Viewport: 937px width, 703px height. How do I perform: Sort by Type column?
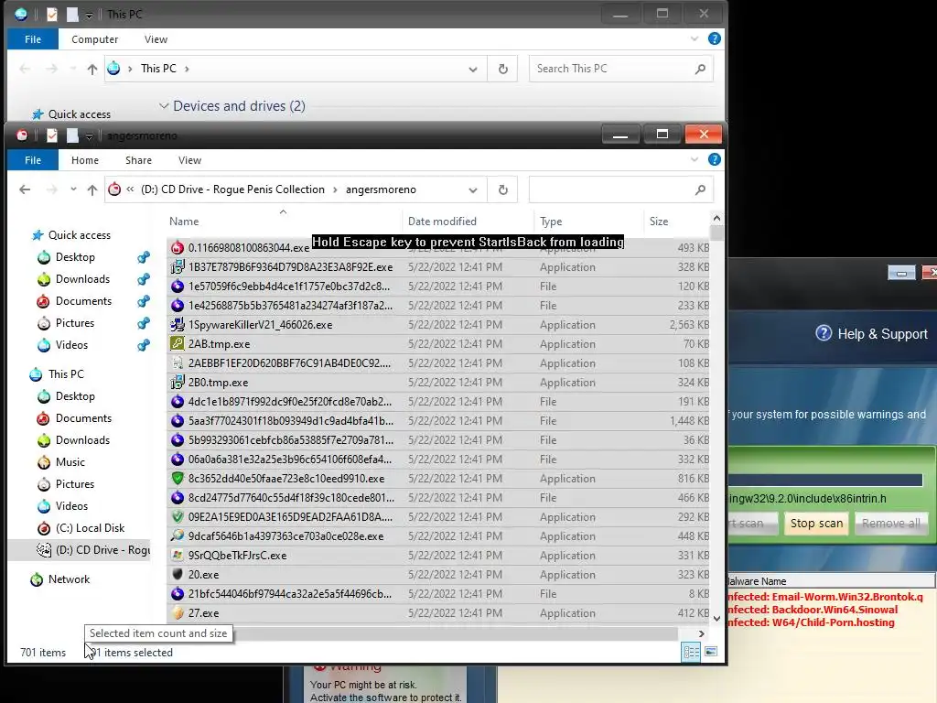pos(551,222)
